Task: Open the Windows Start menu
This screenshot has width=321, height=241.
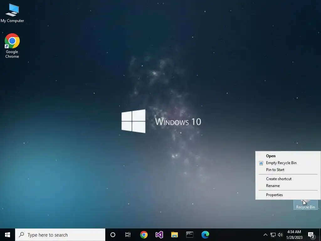Action: (8, 235)
